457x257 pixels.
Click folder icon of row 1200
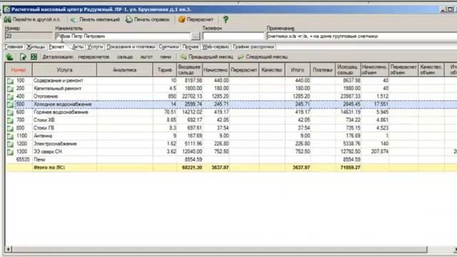[x=10, y=144]
